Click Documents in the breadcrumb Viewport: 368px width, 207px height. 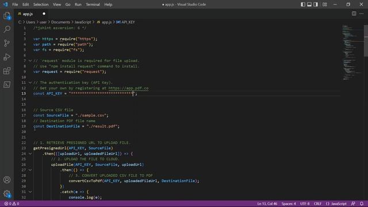[x=60, y=22]
